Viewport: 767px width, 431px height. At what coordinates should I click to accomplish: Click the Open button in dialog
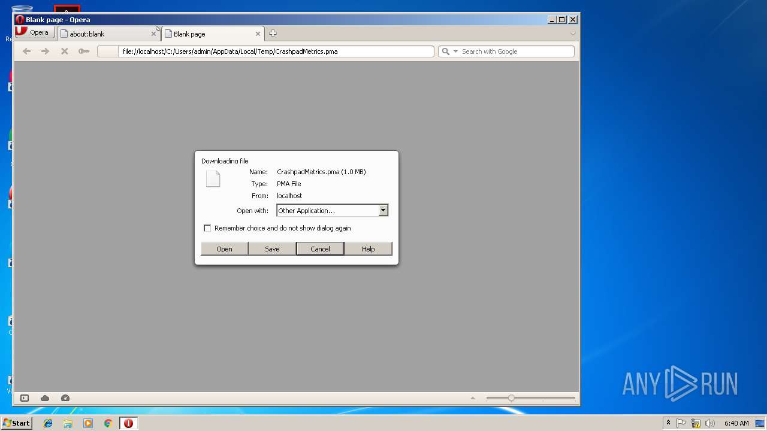coord(224,248)
